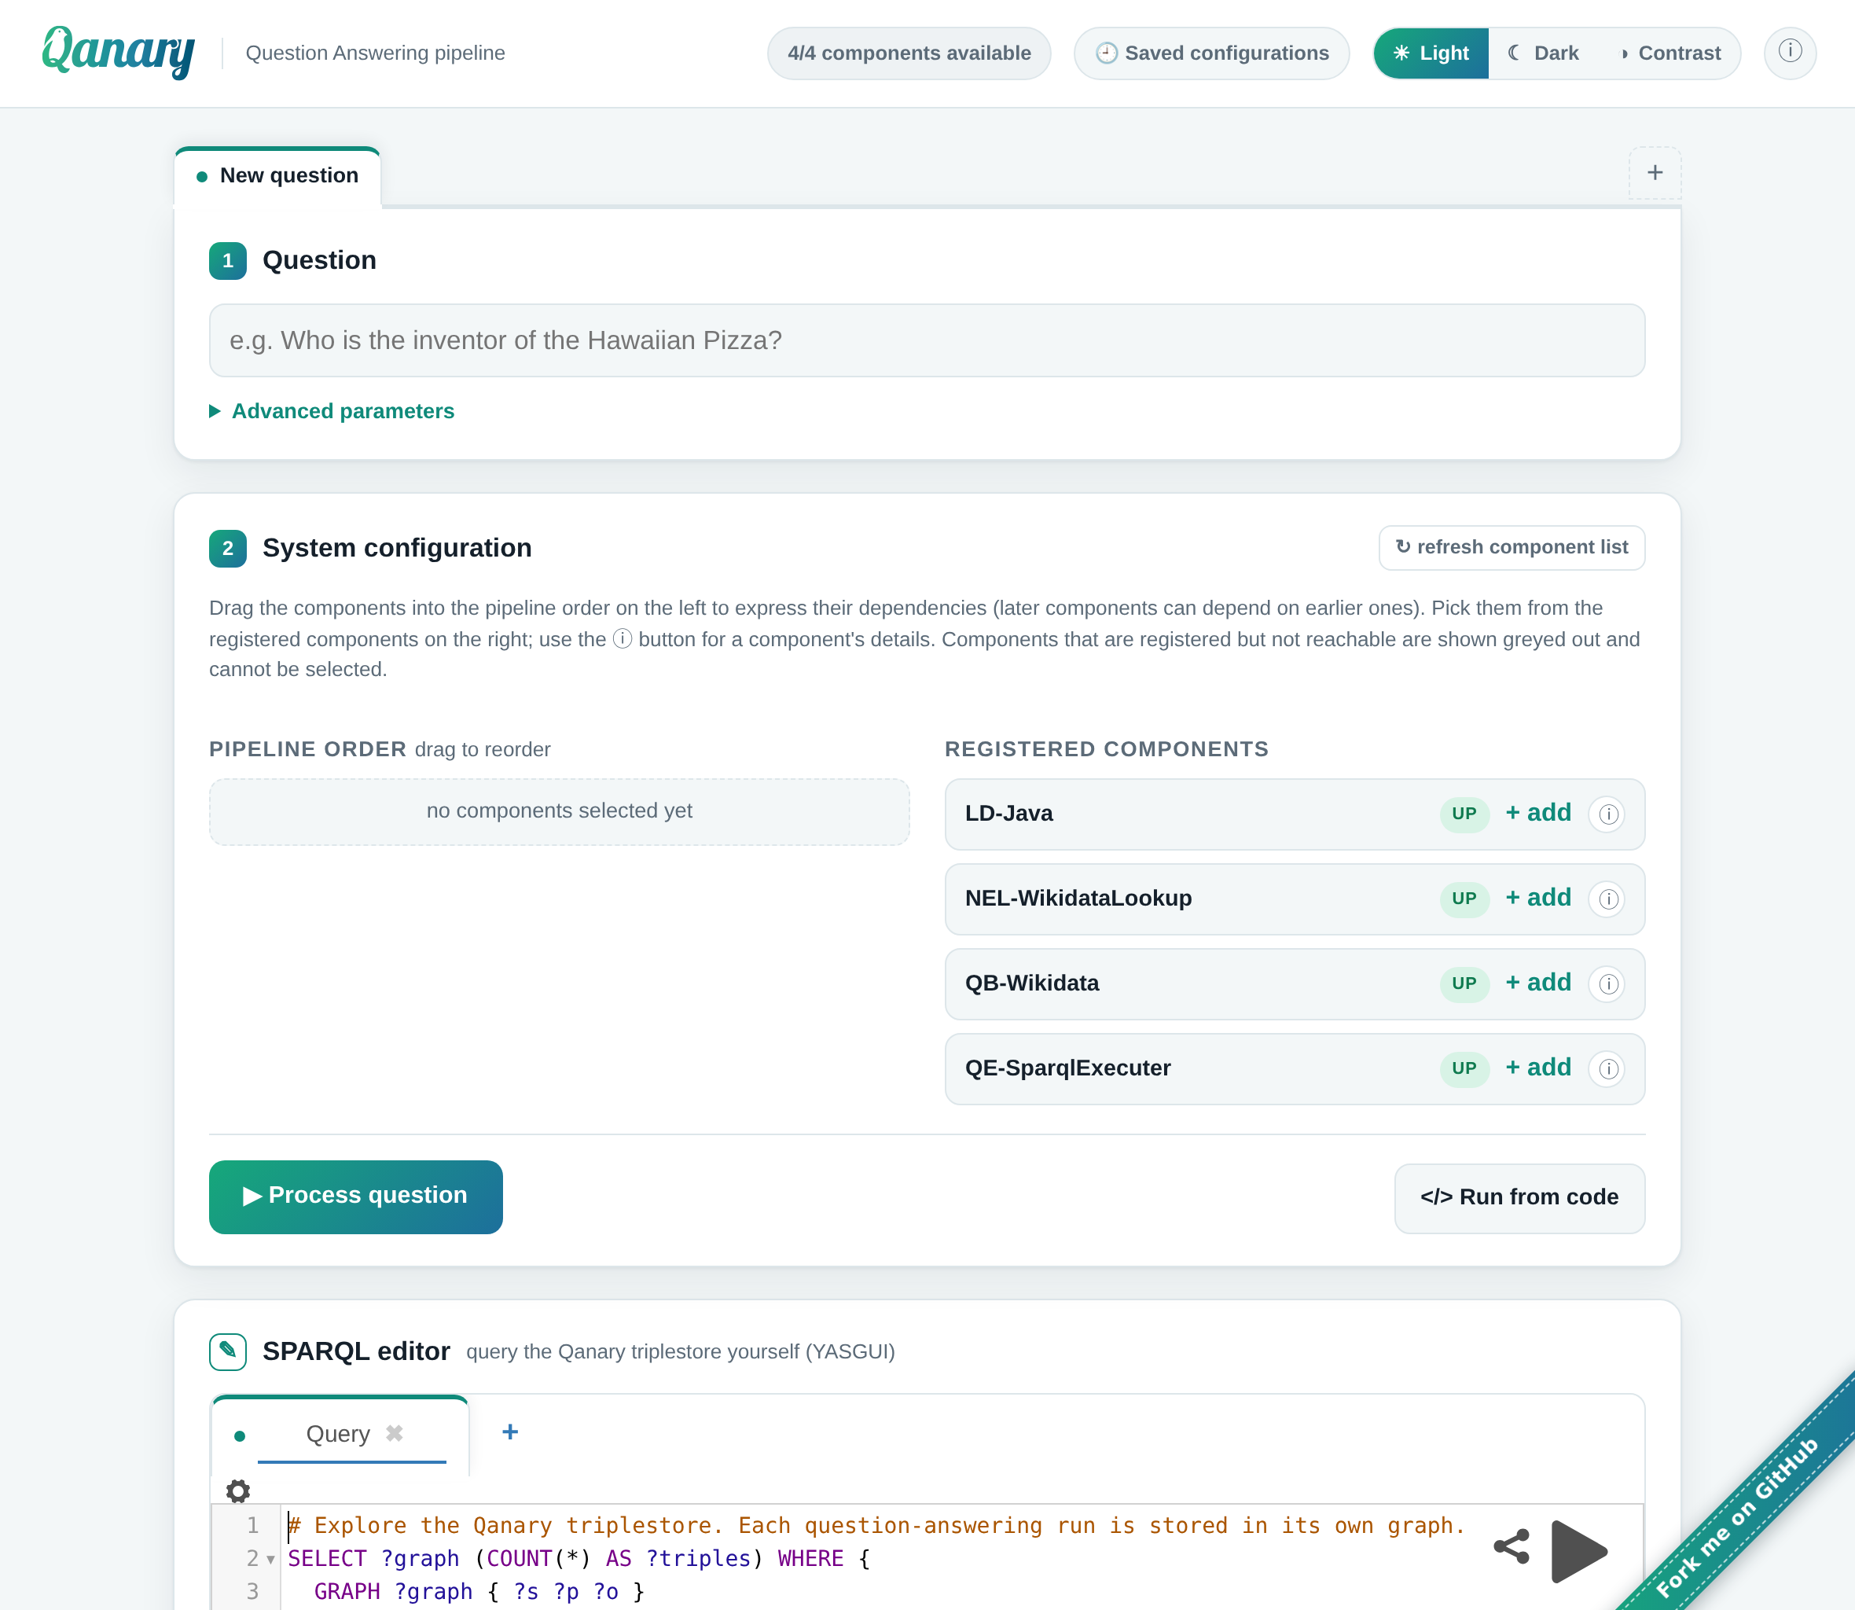This screenshot has height=1610, width=1855.
Task: Select the New question tab
Action: 277,176
